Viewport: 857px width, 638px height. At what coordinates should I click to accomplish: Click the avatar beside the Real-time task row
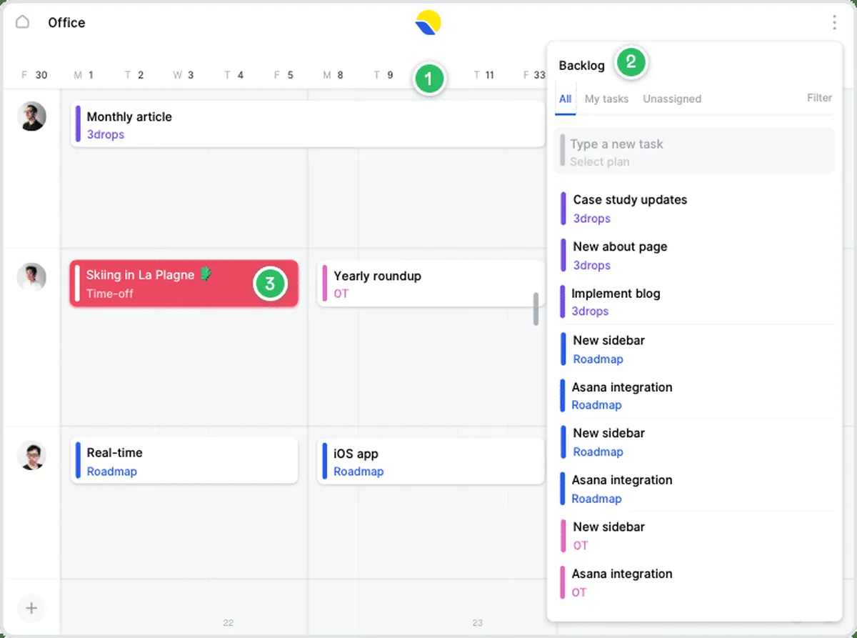pos(31,455)
